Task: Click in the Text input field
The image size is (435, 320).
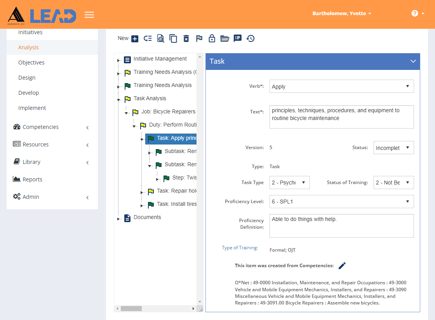Action: tap(341, 117)
